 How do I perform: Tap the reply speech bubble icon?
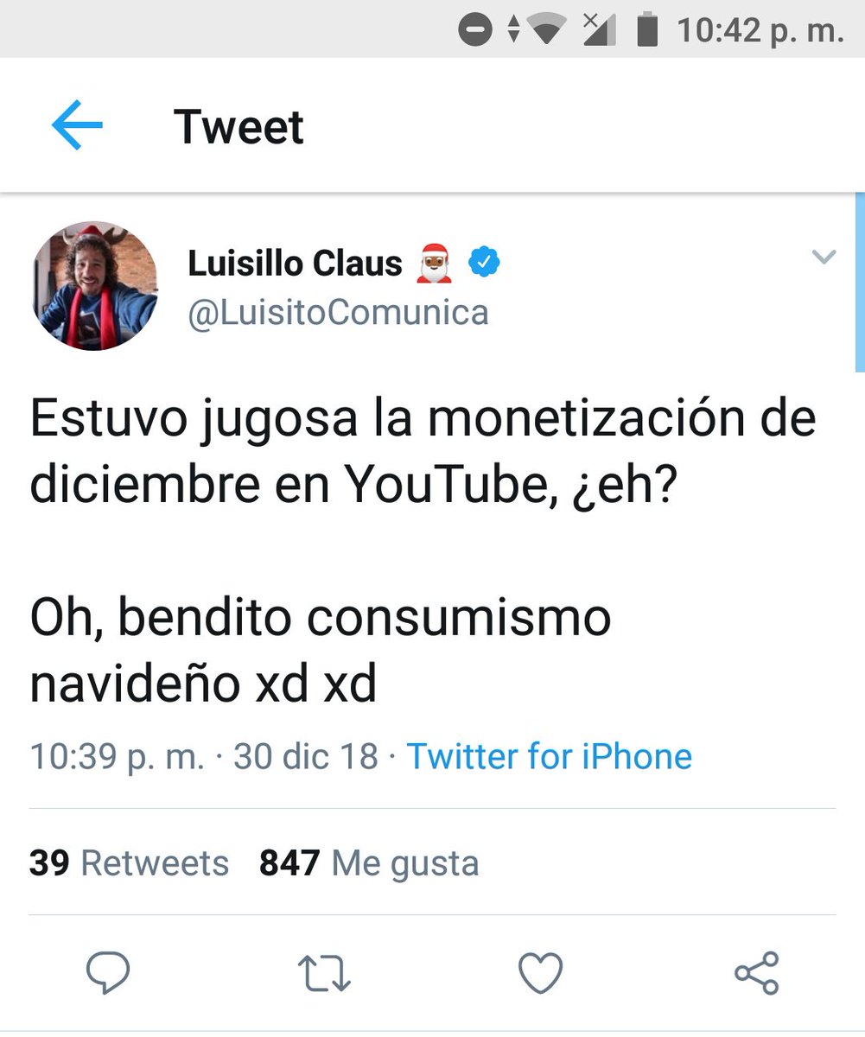coord(109,974)
